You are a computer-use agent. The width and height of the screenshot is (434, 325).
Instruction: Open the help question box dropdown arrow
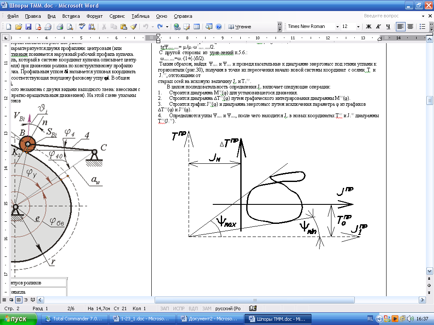[x=423, y=16]
